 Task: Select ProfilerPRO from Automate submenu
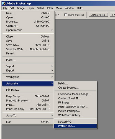tap(75, 126)
